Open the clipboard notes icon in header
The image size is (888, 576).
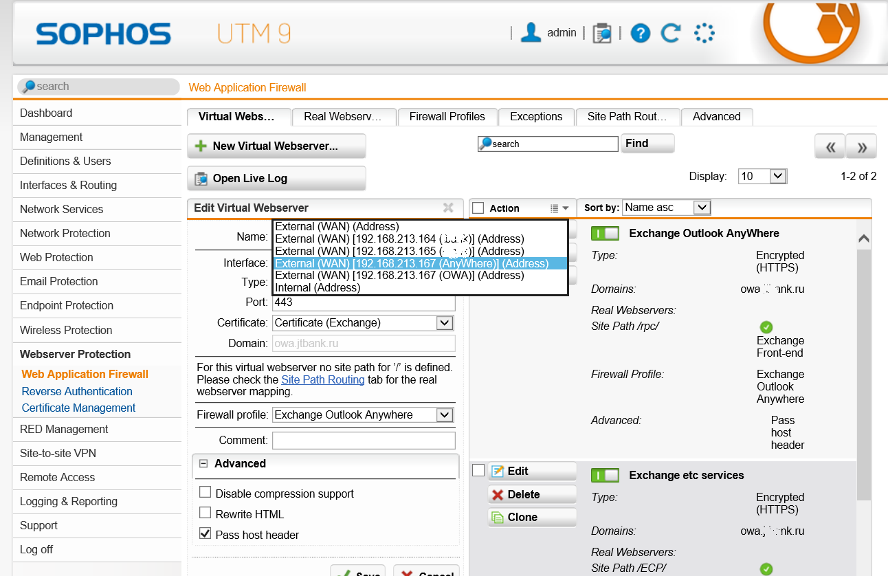601,33
